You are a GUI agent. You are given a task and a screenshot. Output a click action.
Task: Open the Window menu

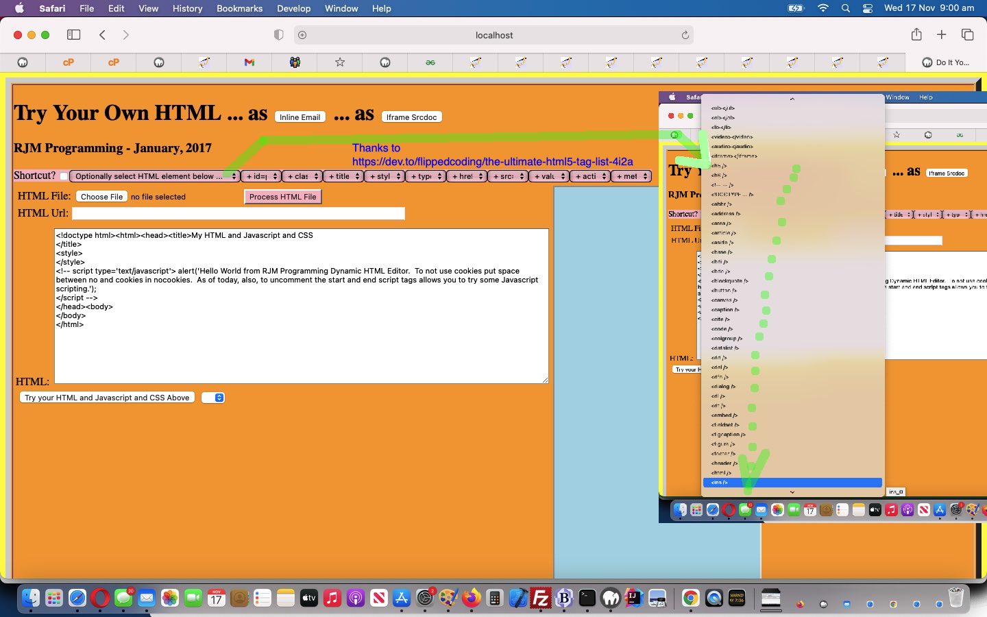pos(341,8)
